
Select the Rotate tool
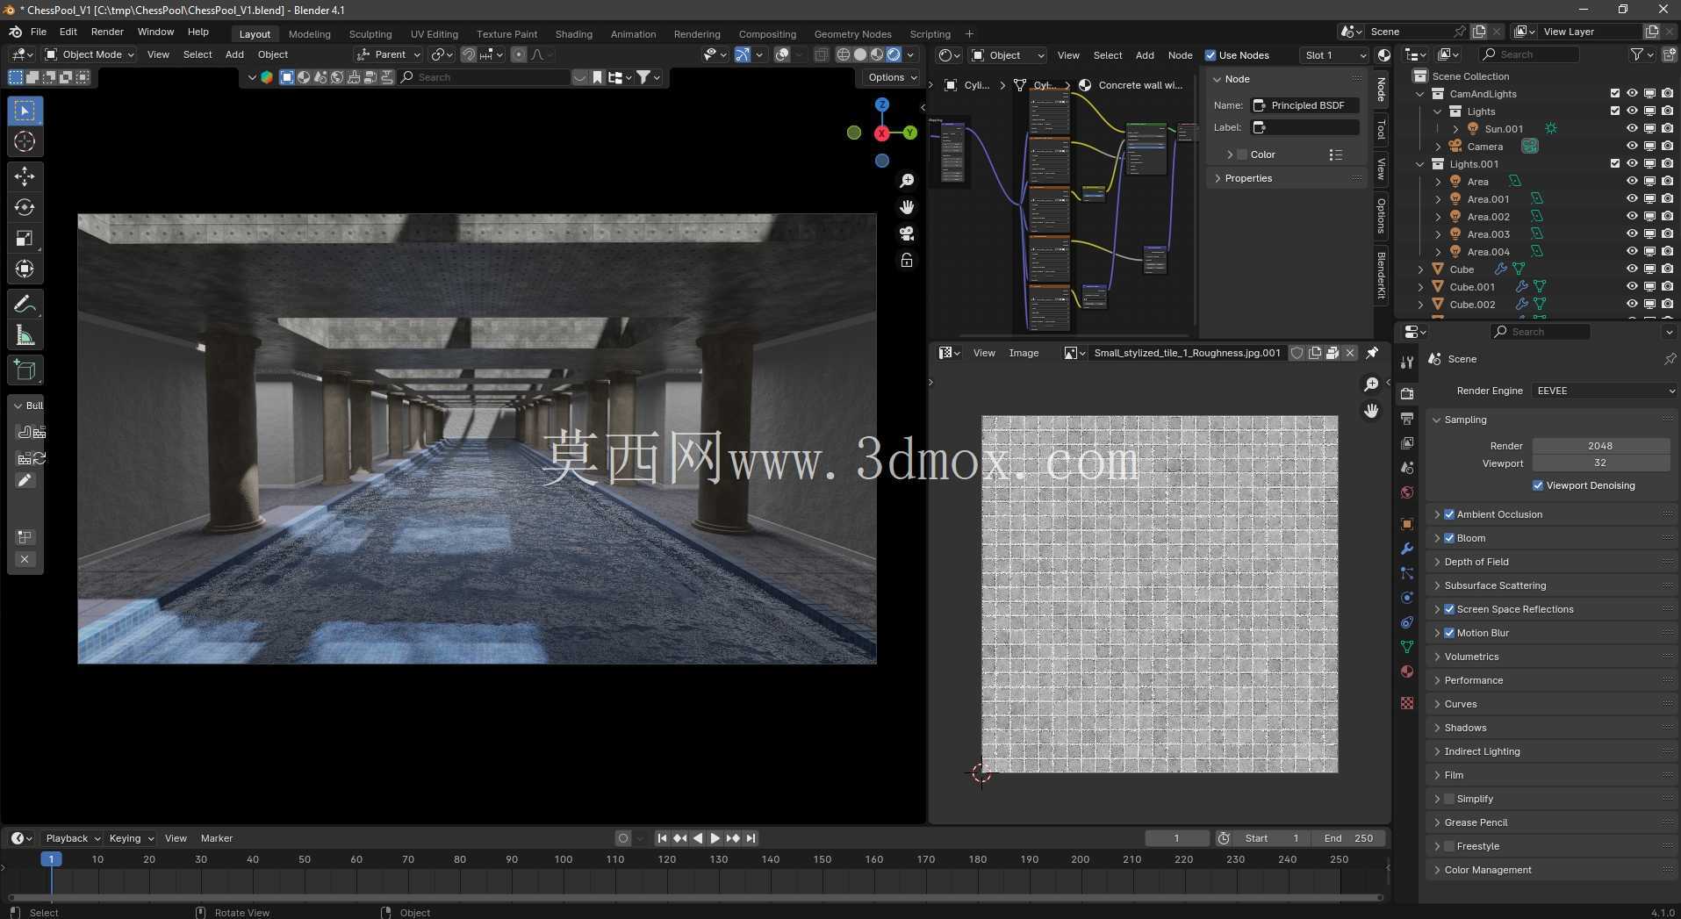coord(25,207)
